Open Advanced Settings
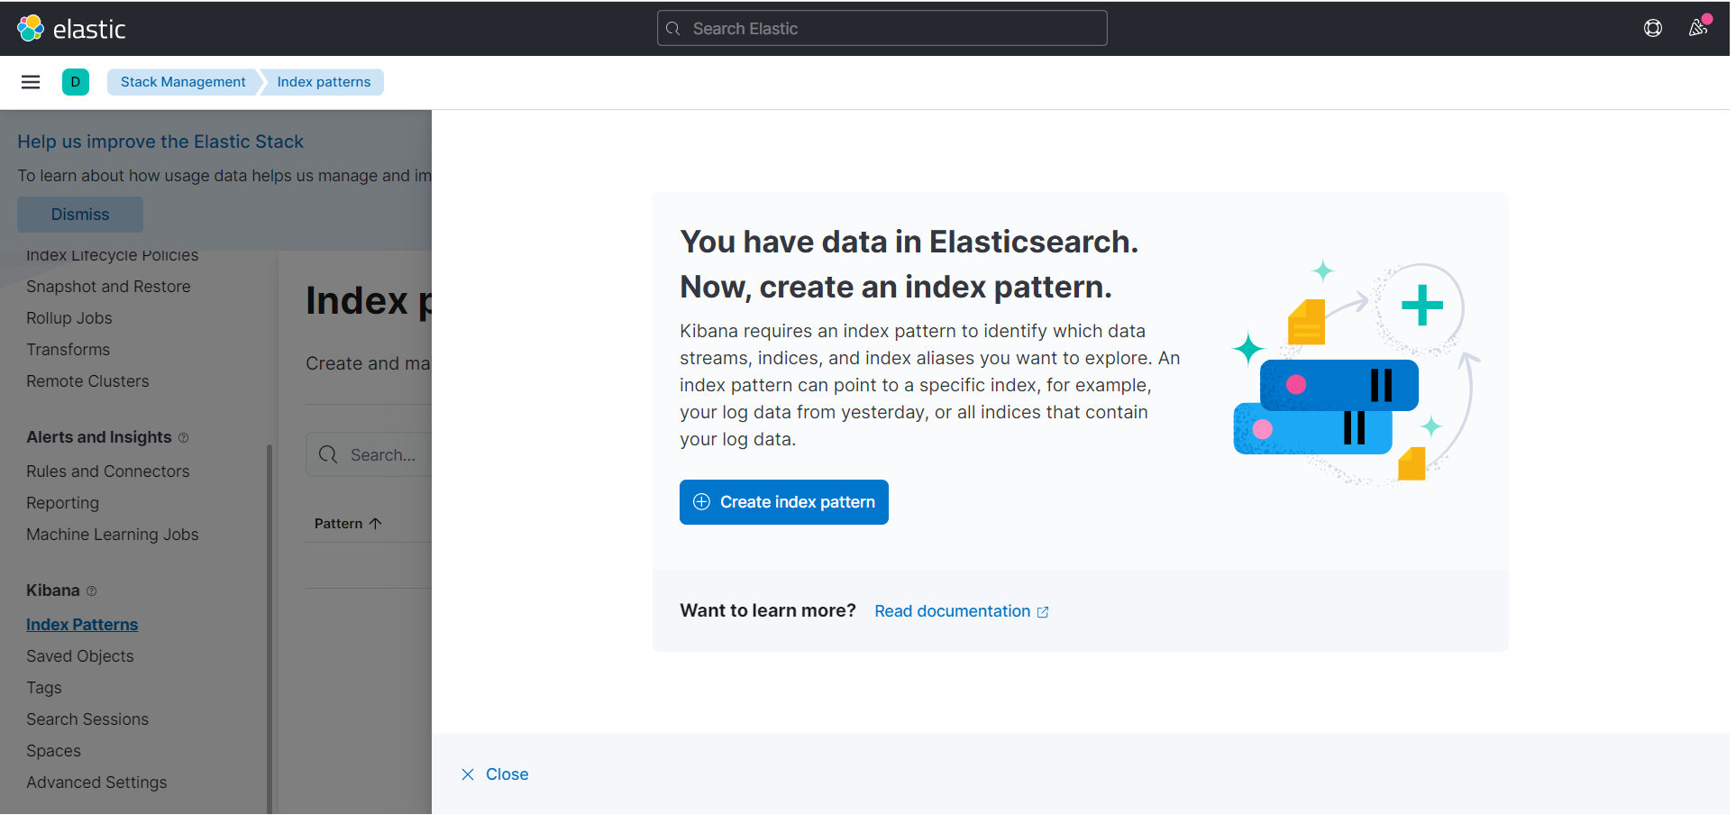The height and width of the screenshot is (815, 1736). coord(96,783)
